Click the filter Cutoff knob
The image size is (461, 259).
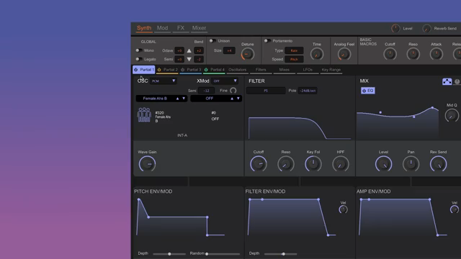(259, 164)
